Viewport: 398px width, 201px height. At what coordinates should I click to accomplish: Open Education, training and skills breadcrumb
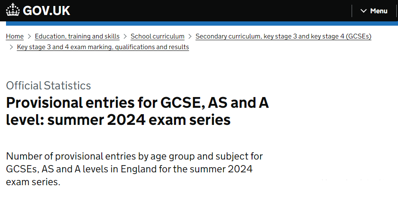[77, 36]
